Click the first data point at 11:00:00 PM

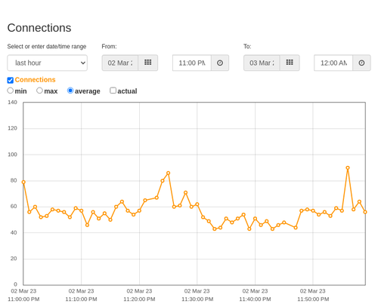(23, 182)
